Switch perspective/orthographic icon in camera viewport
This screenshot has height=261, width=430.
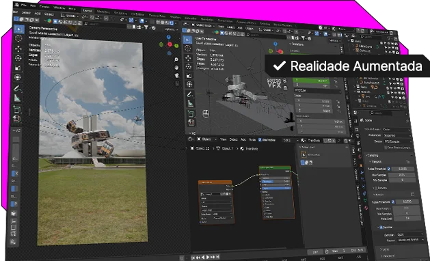[x=177, y=83]
